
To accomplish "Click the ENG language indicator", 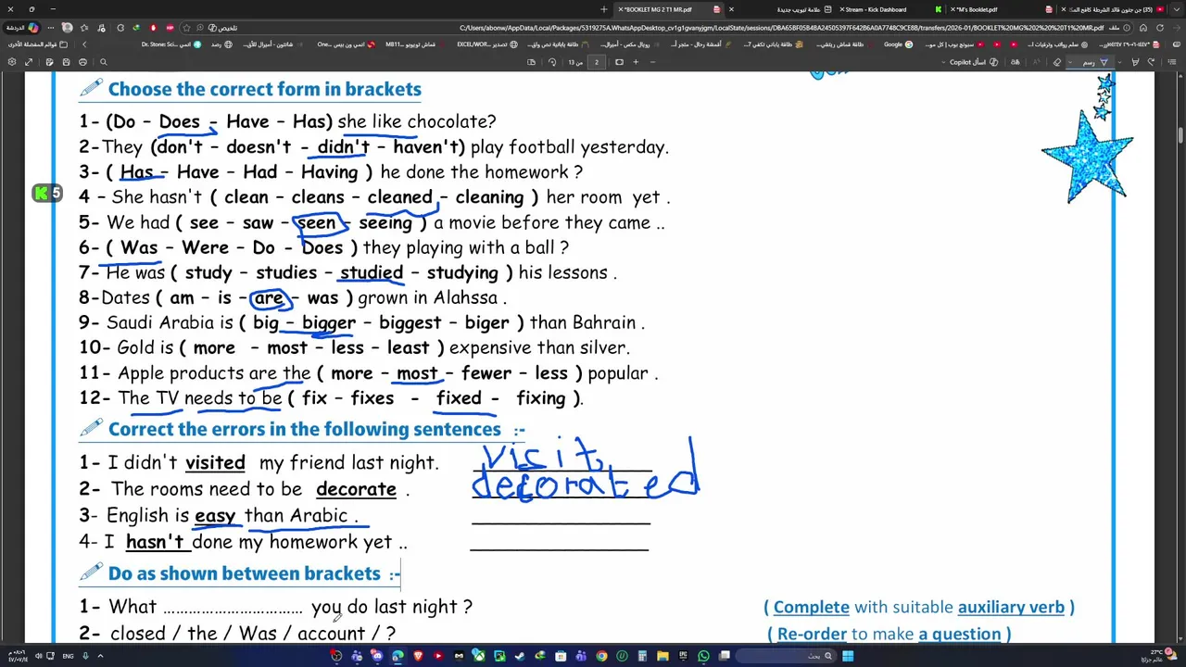I will click(x=68, y=656).
